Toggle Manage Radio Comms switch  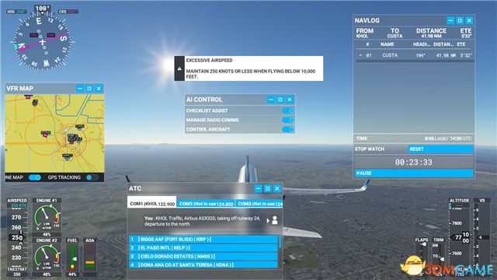pos(288,120)
